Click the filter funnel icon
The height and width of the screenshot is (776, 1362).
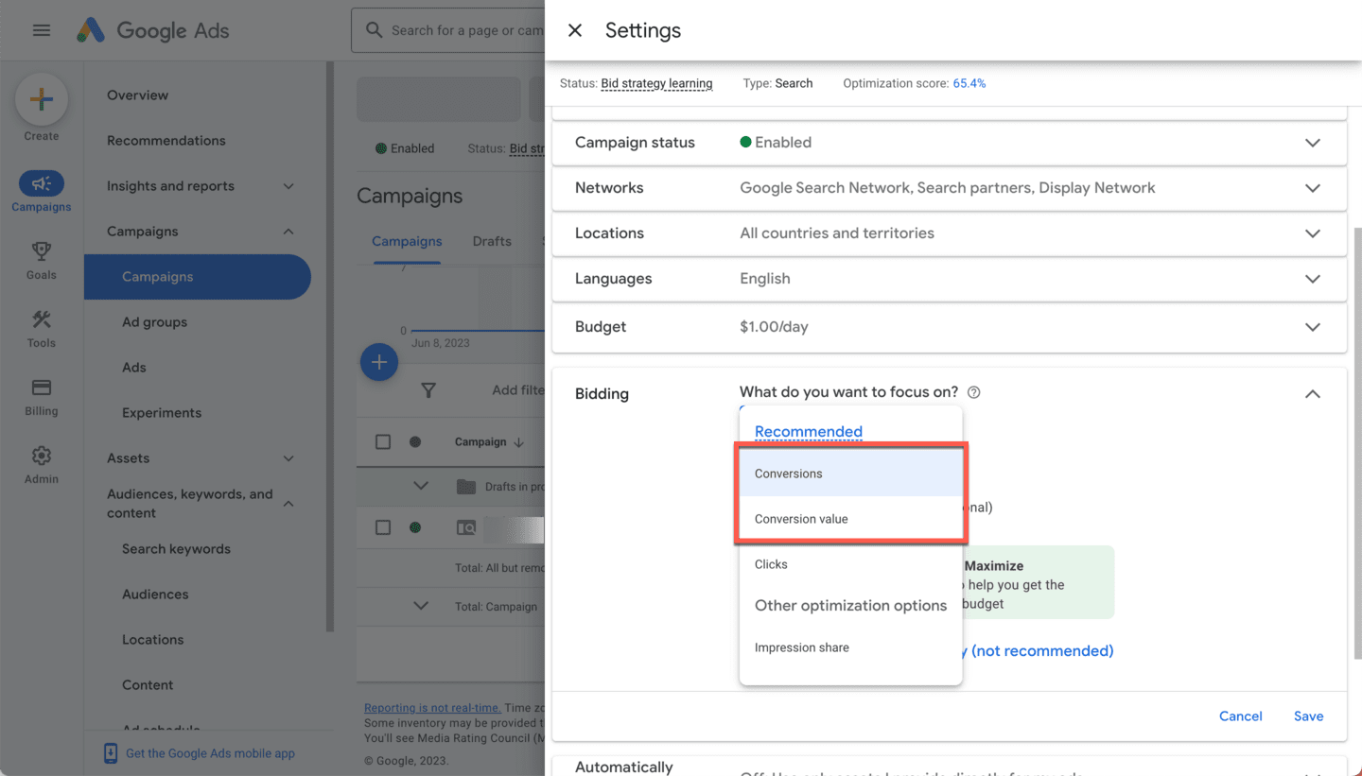click(428, 389)
